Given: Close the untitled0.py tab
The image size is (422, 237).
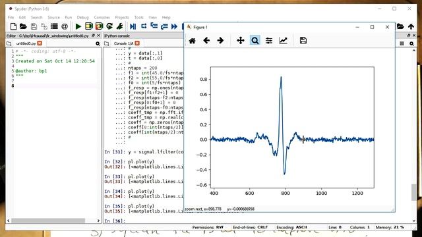Looking at the screenshot, I should pos(40,43).
